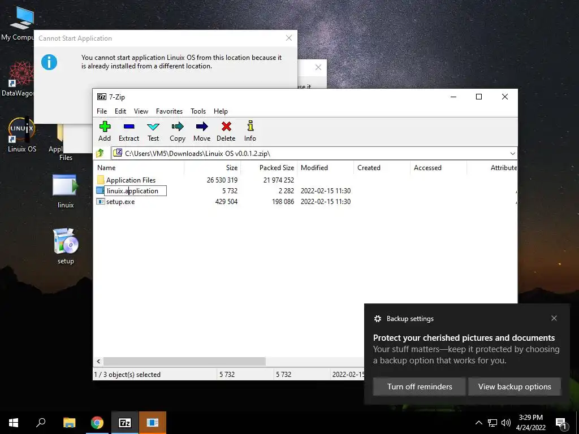The width and height of the screenshot is (579, 434).
Task: Click the Test toolbar icon
Action: 153,131
